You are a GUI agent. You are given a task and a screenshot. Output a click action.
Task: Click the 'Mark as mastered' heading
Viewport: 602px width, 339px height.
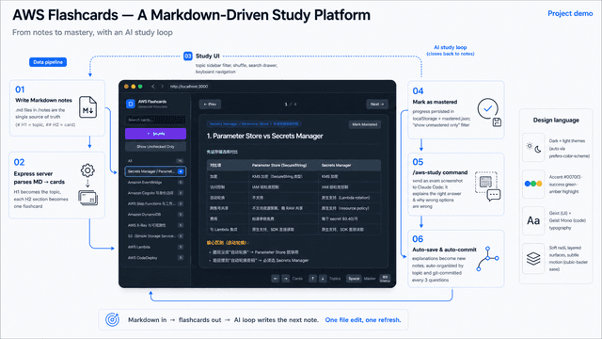tap(435, 102)
